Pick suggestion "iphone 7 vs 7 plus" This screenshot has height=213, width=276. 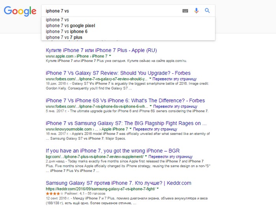coord(64,37)
